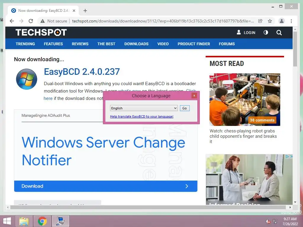Image resolution: width=303 pixels, height=227 pixels.
Task: Open the VIDEO menu item
Action: pos(163,44)
